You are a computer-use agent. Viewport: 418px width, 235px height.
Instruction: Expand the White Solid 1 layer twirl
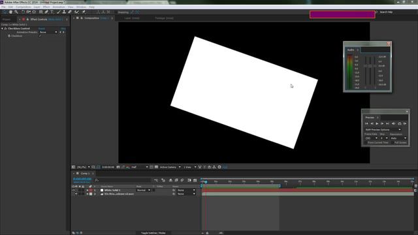click(88, 190)
